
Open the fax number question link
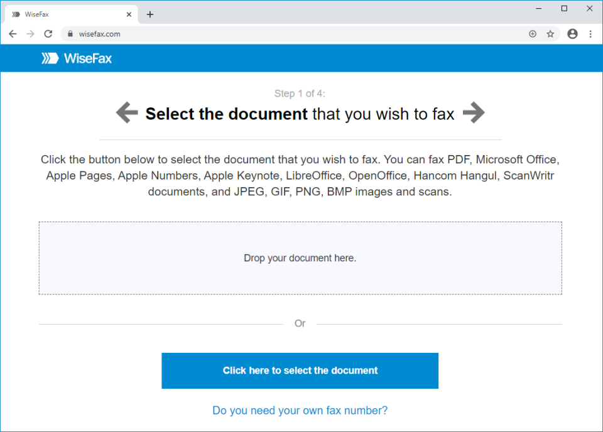300,410
